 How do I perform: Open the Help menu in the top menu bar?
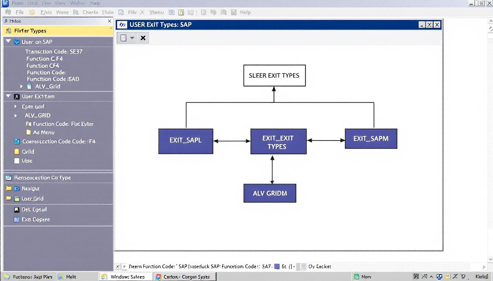pyautogui.click(x=95, y=3)
